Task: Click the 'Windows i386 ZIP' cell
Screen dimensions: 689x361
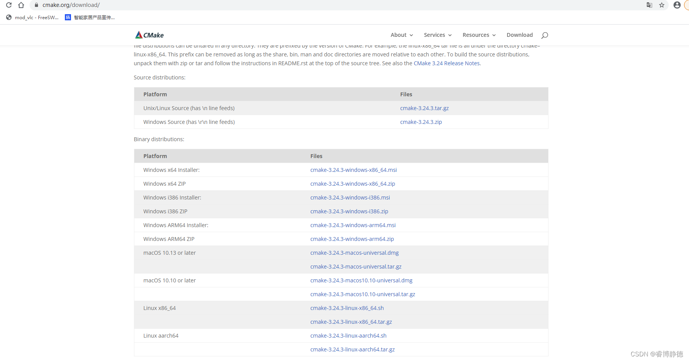Action: [165, 211]
